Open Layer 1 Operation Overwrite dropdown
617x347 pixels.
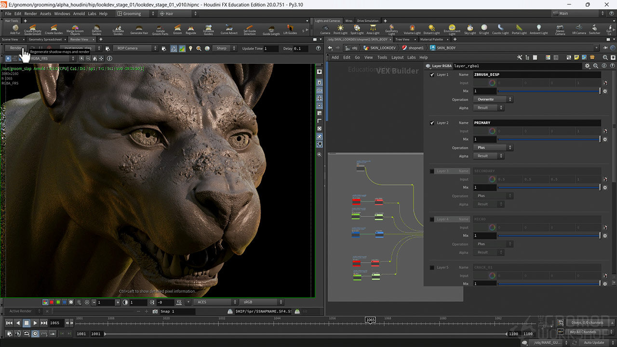(493, 99)
